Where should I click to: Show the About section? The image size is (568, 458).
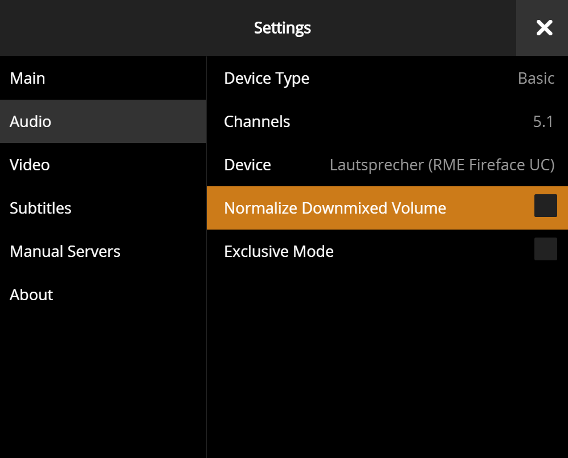31,295
